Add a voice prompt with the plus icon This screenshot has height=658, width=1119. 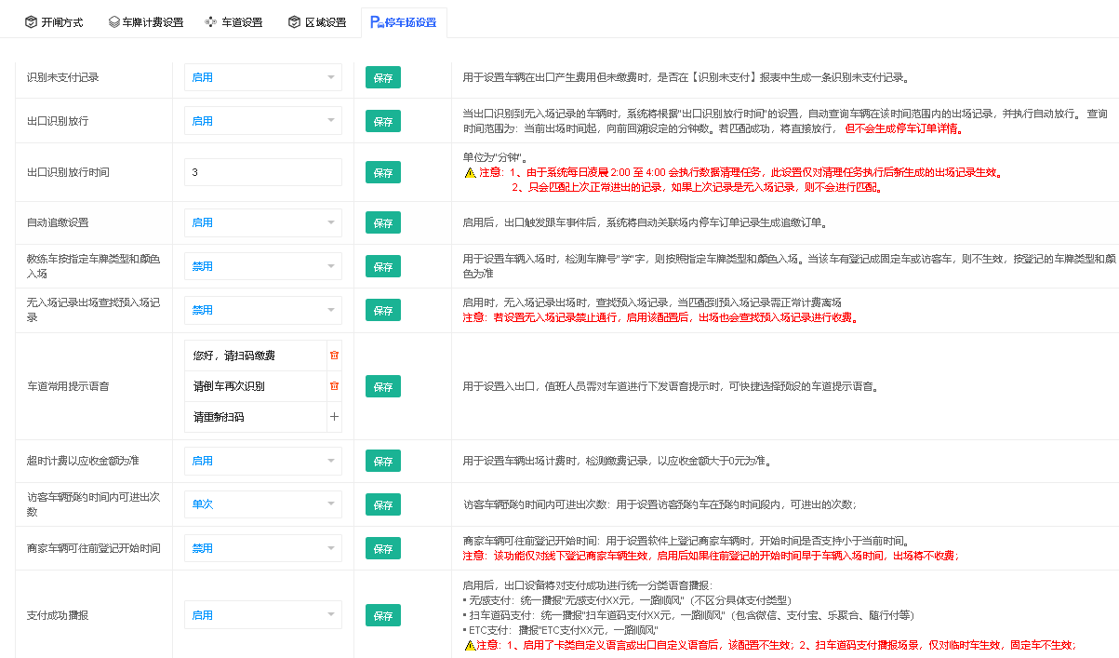pyautogui.click(x=334, y=417)
